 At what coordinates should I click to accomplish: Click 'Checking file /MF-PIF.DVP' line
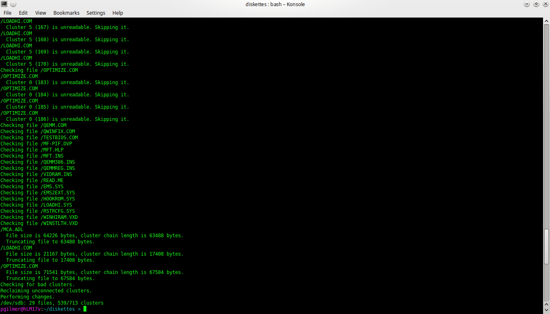[x=36, y=144]
